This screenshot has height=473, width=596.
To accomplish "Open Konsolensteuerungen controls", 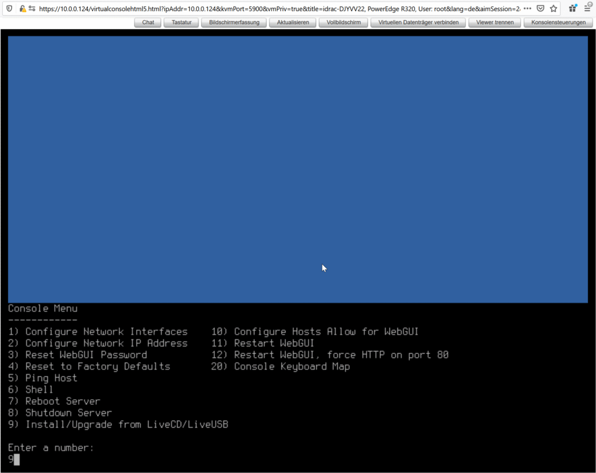I will click(558, 23).
